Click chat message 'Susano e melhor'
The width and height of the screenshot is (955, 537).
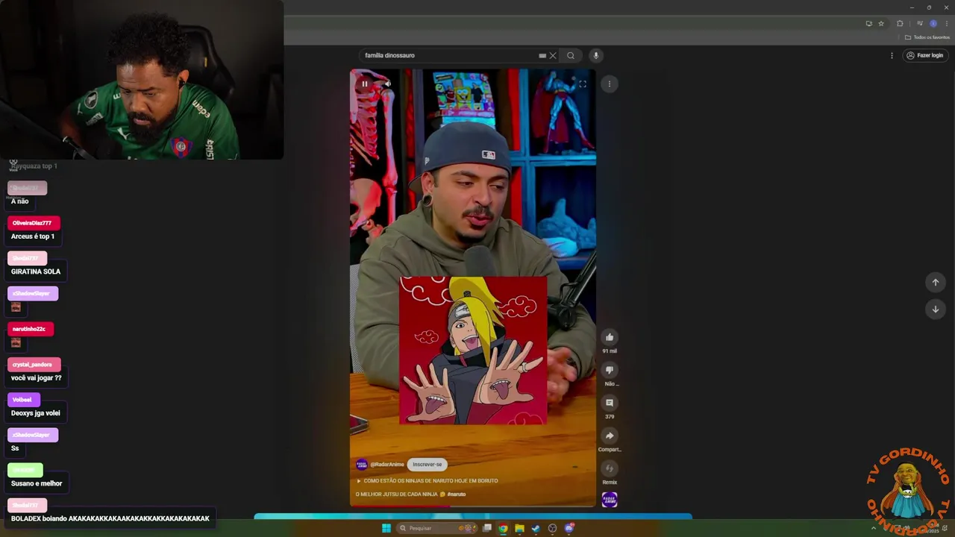tap(37, 483)
